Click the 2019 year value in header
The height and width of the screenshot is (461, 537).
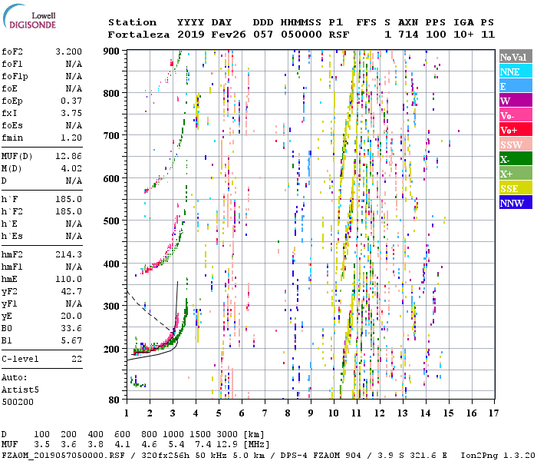191,35
